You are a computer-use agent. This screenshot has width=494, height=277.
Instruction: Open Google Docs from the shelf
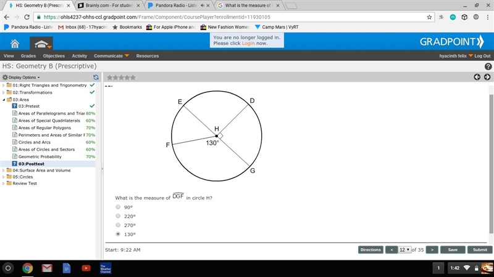[67, 268]
